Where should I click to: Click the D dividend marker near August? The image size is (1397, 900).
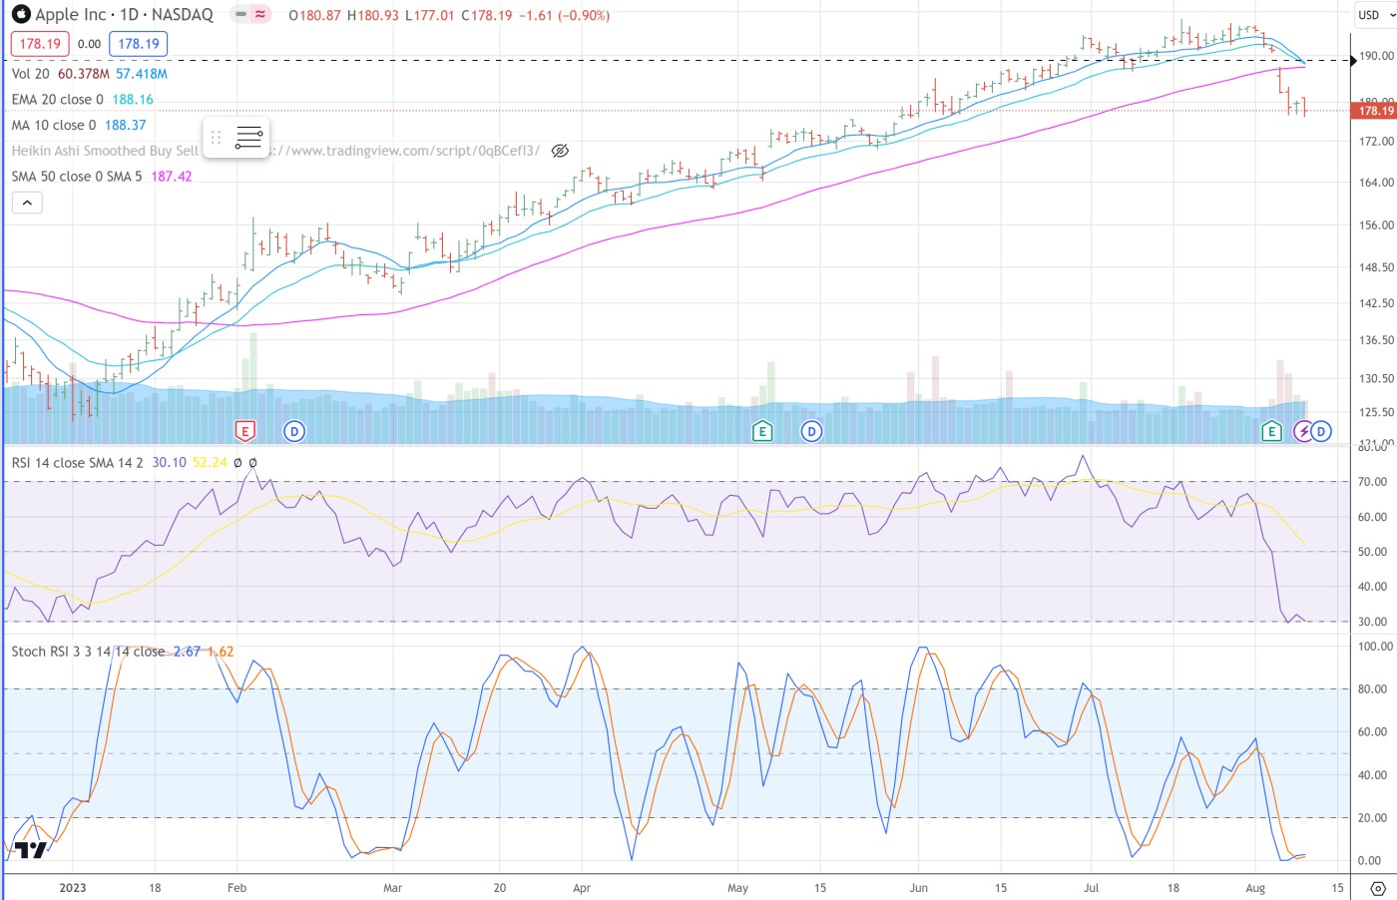(x=1321, y=431)
